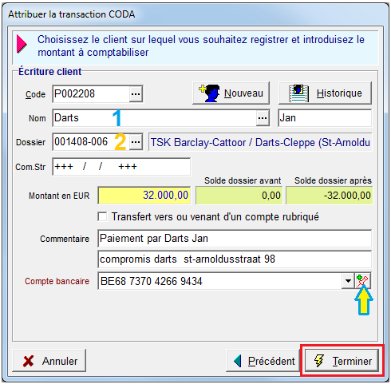Go back with the Précédent button

point(264,361)
